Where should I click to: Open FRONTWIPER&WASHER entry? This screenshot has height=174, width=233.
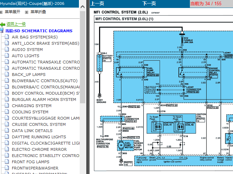coord(35,168)
